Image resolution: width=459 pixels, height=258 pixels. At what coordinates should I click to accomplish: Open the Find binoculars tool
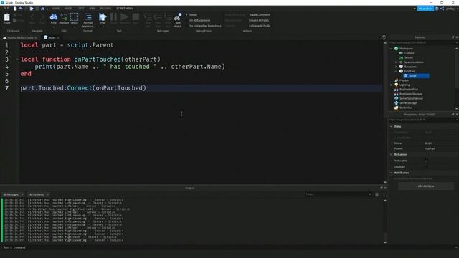pos(54,17)
